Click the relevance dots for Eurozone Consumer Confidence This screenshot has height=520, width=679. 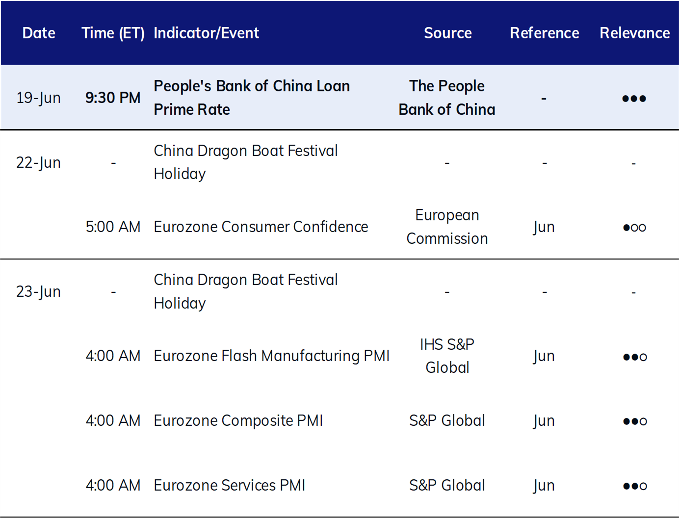[x=634, y=228]
